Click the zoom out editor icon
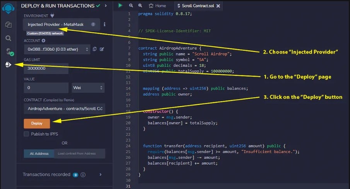The width and height of the screenshot is (350, 189). tap(131, 5)
